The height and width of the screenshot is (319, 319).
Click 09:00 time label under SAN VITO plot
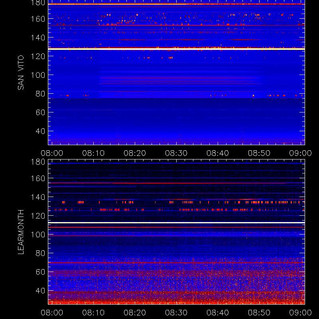click(x=301, y=153)
